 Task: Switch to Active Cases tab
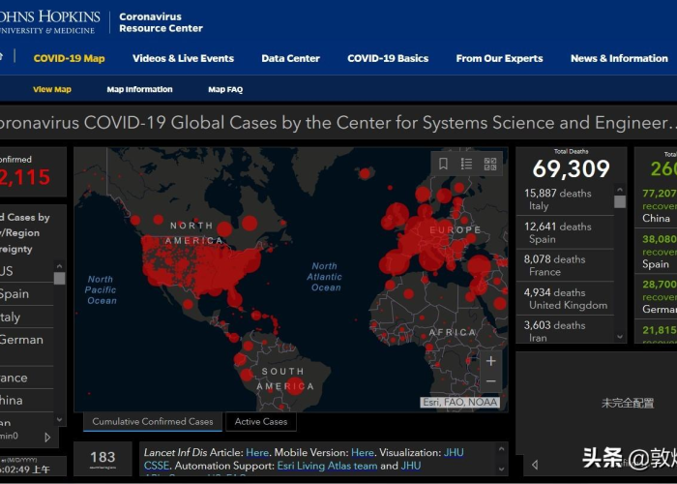261,422
